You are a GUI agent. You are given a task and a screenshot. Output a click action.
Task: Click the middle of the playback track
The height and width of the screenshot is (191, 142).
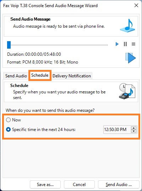point(58,45)
